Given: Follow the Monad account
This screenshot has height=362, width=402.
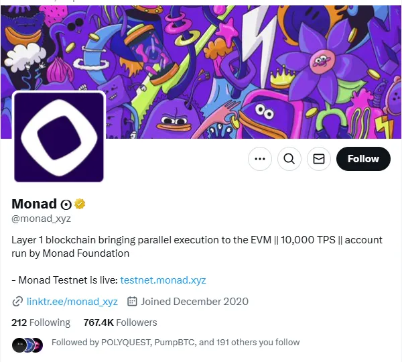Looking at the screenshot, I should point(363,159).
